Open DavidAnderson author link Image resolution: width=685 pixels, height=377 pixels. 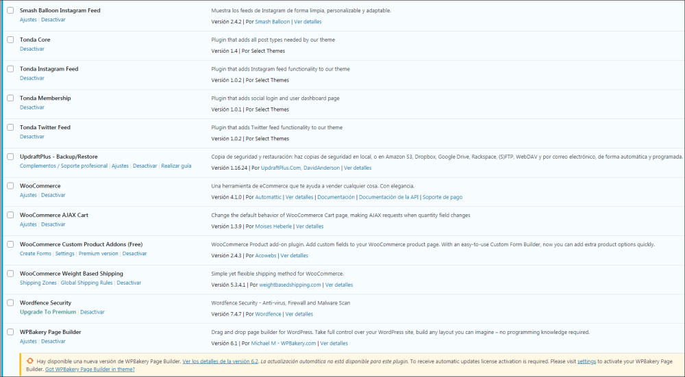[322, 168]
